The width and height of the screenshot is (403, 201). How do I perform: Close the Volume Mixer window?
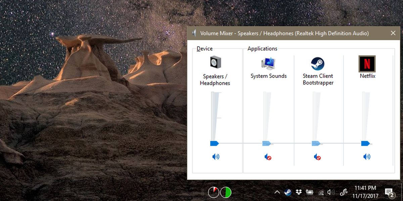click(x=393, y=33)
